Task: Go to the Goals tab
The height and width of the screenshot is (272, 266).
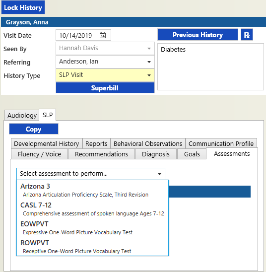Action: [x=192, y=154]
